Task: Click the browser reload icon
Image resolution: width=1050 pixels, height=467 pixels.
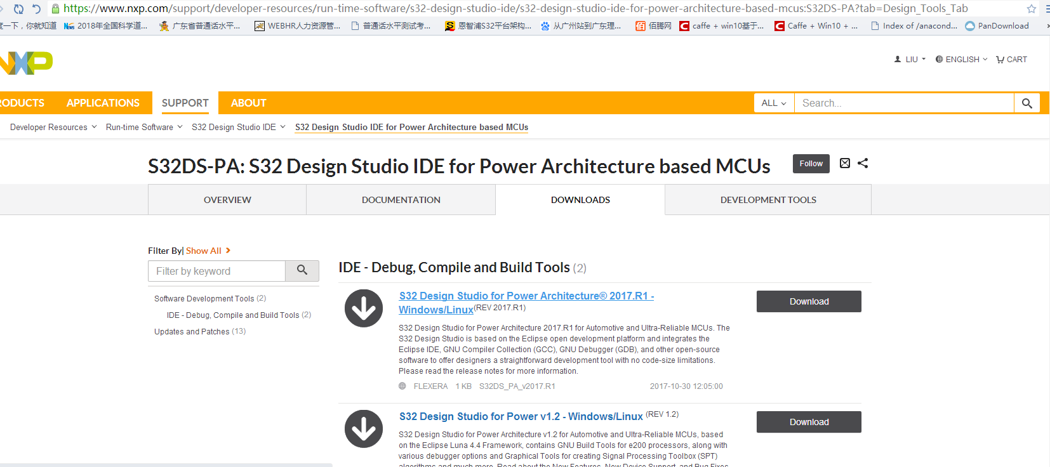Action: point(18,9)
